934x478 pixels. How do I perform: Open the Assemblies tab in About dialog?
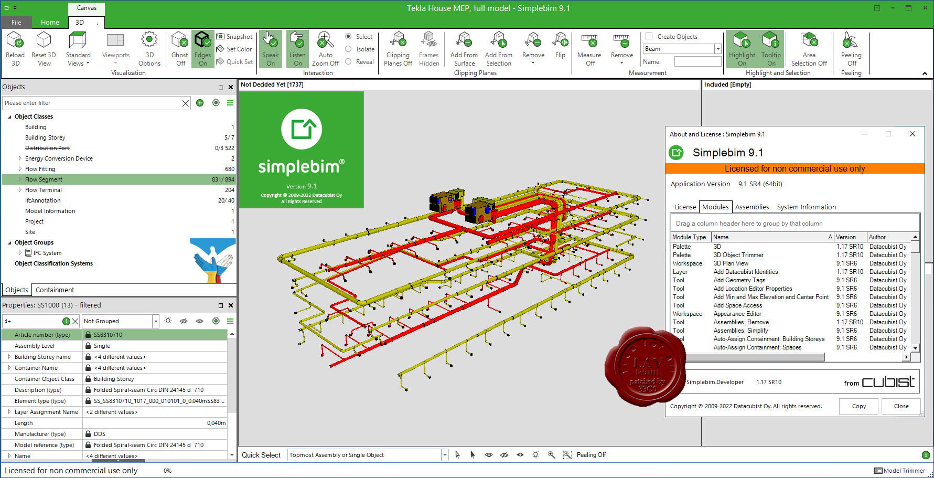click(x=752, y=207)
